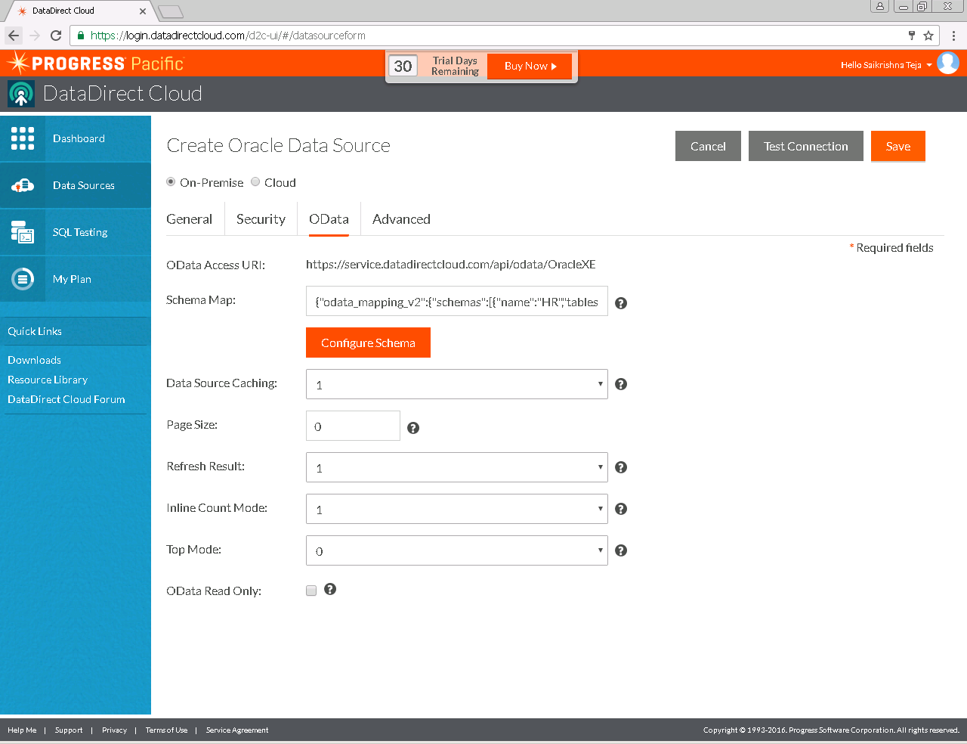Select the Cloud radio button
The image size is (967, 744).
255,182
